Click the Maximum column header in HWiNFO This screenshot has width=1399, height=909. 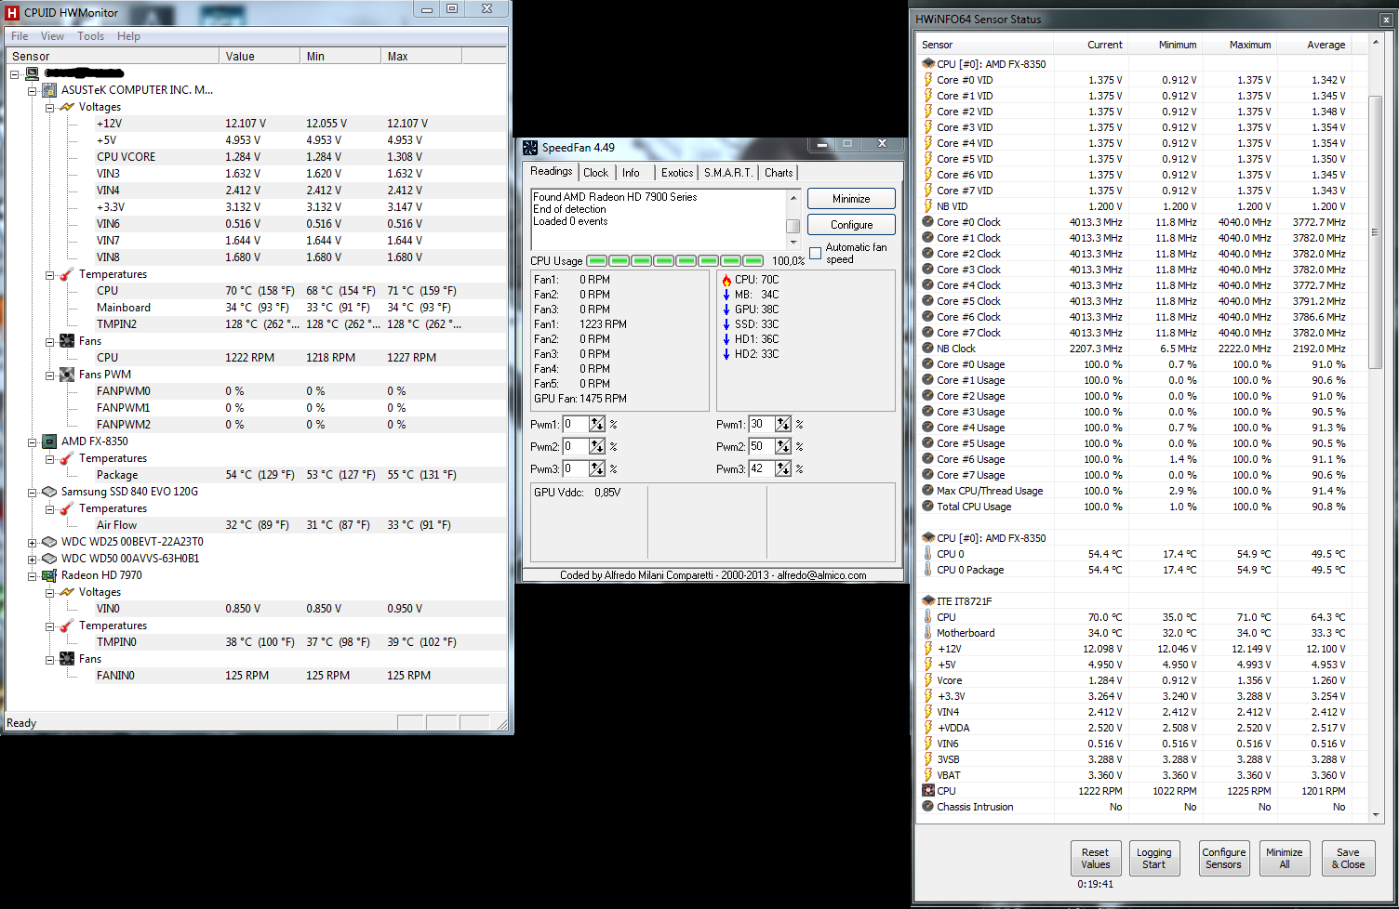point(1239,45)
